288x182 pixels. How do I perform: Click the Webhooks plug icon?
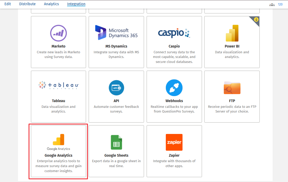coord(174,88)
